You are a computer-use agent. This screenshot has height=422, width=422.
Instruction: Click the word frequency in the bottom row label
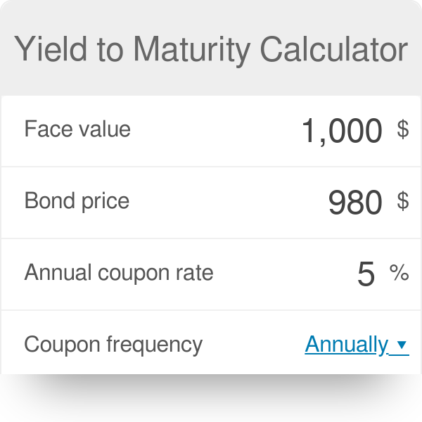click(153, 345)
